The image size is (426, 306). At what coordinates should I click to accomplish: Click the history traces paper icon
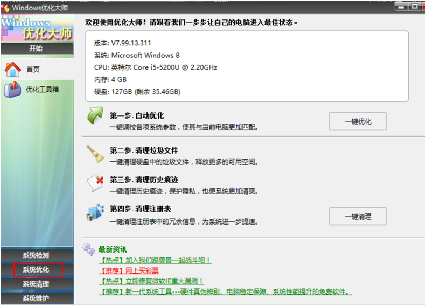[95, 183]
